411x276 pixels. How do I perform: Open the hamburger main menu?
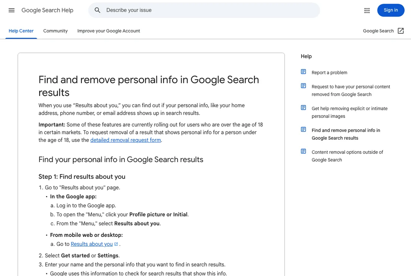coord(12,10)
